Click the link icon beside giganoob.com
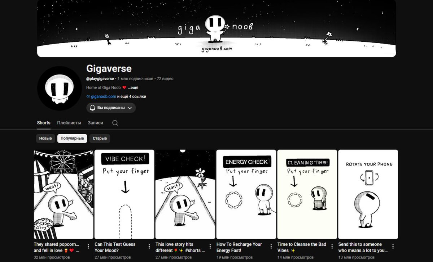The height and width of the screenshot is (262, 433). 88,96
